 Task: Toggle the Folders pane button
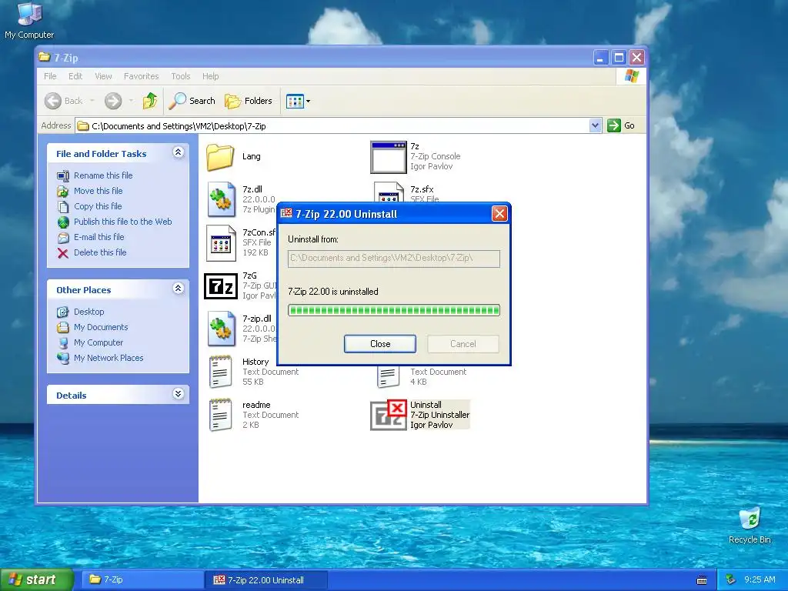tap(249, 101)
